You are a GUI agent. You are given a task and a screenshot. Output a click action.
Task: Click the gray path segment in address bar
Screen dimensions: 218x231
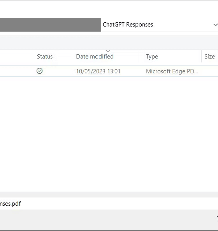coord(51,25)
